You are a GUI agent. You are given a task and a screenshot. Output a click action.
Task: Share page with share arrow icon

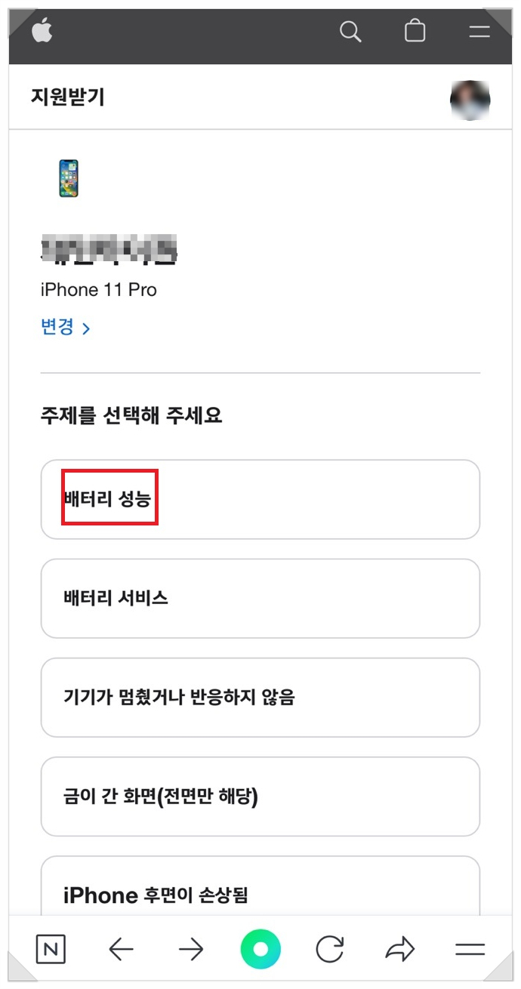coord(399,949)
